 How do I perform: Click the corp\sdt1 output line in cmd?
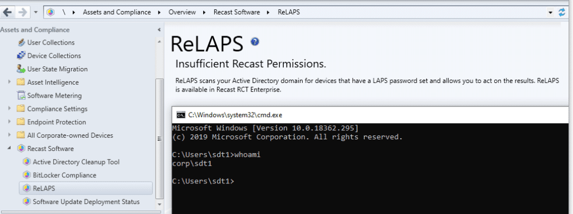tap(192, 164)
